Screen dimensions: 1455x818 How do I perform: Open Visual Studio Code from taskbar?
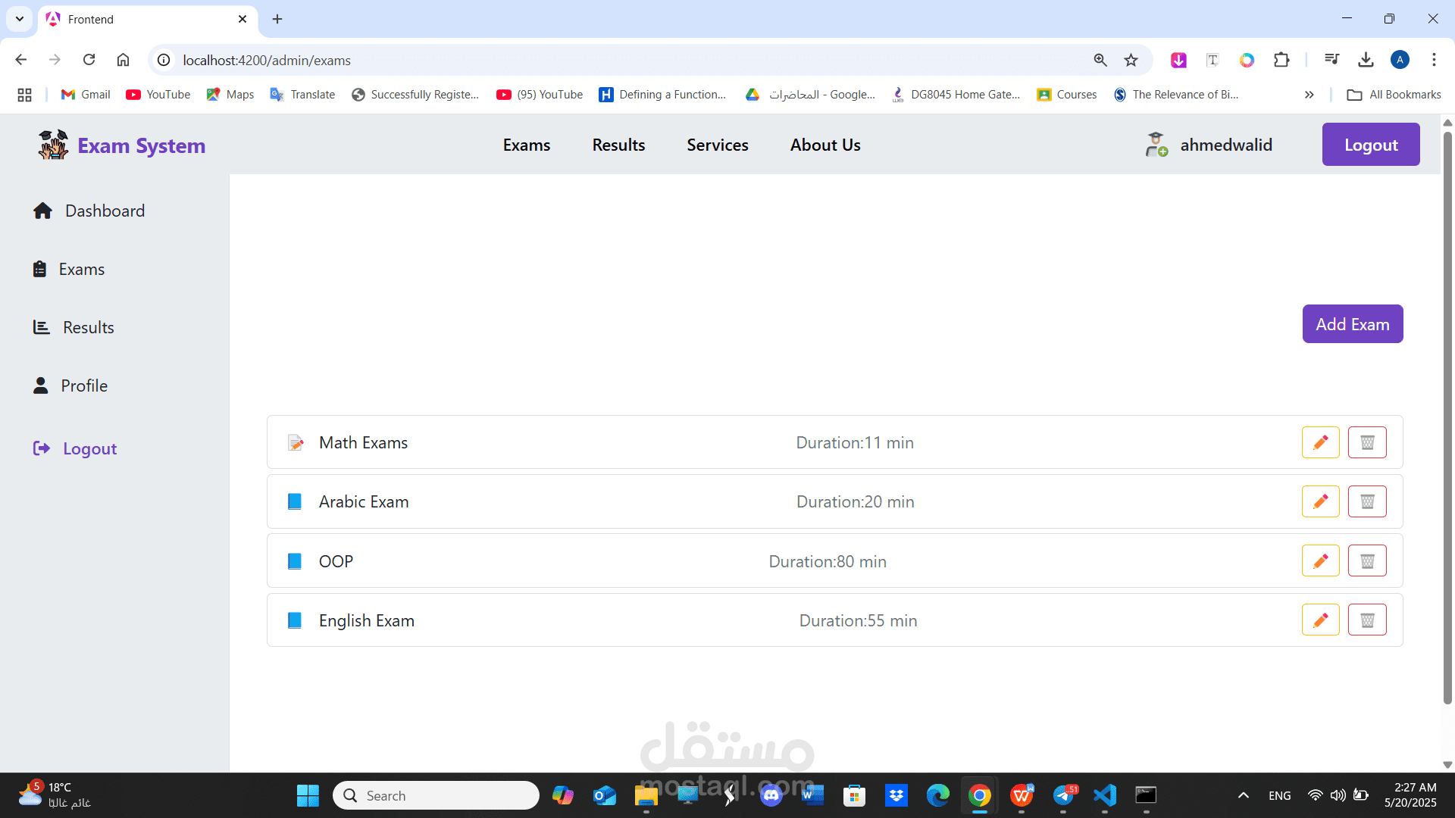1104,795
